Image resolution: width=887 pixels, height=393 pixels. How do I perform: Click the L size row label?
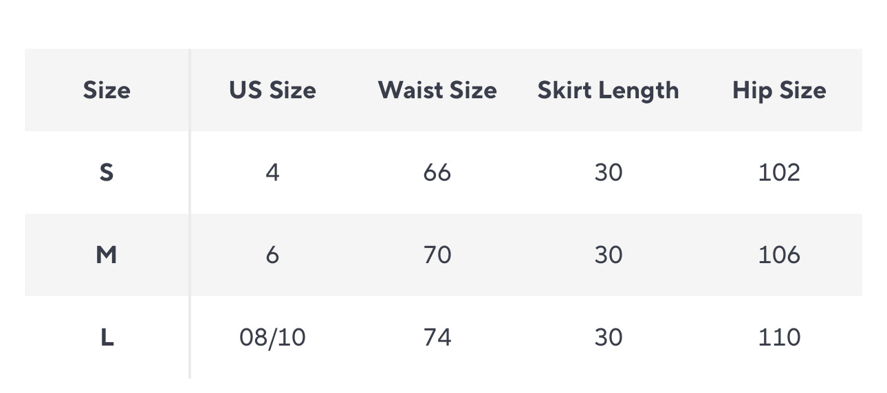coord(107,337)
